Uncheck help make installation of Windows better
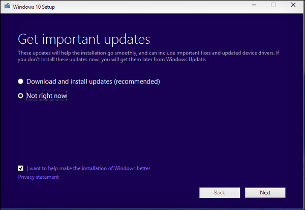The height and width of the screenshot is (210, 305). point(20,168)
